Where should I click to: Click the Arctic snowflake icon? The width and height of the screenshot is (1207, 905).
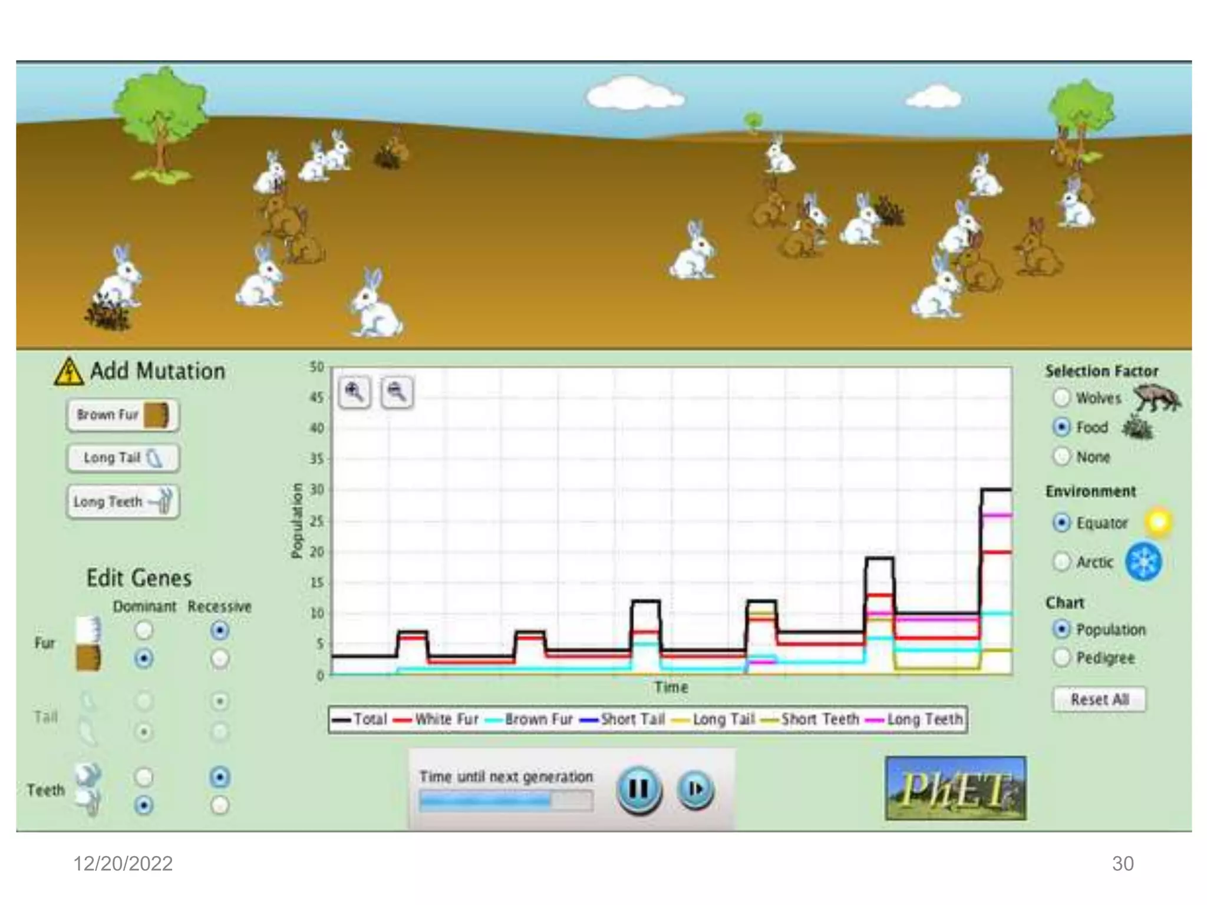(x=1143, y=562)
